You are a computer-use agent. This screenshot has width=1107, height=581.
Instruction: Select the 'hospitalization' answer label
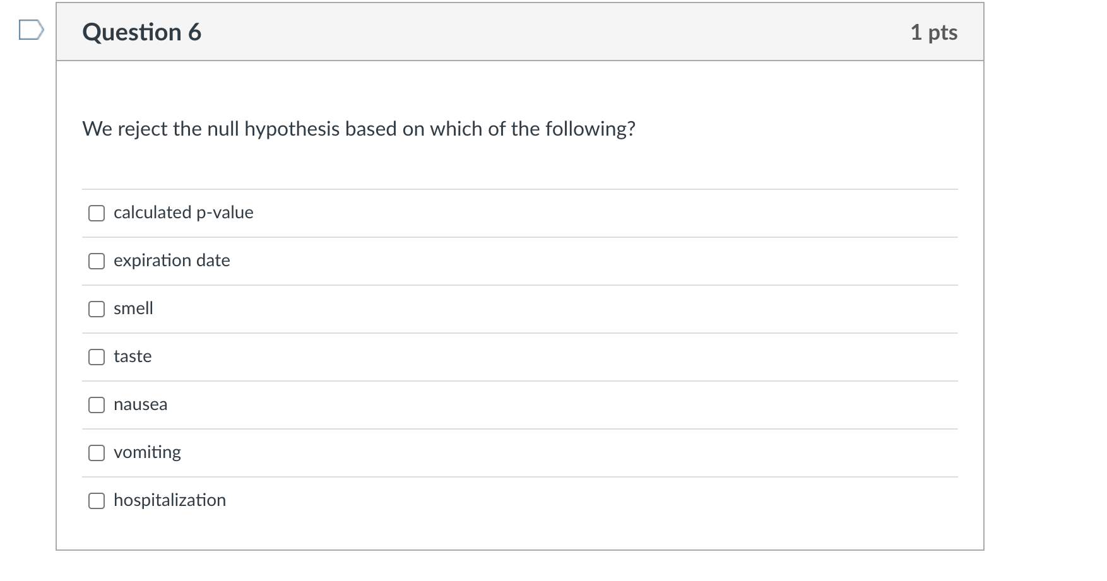click(x=169, y=500)
